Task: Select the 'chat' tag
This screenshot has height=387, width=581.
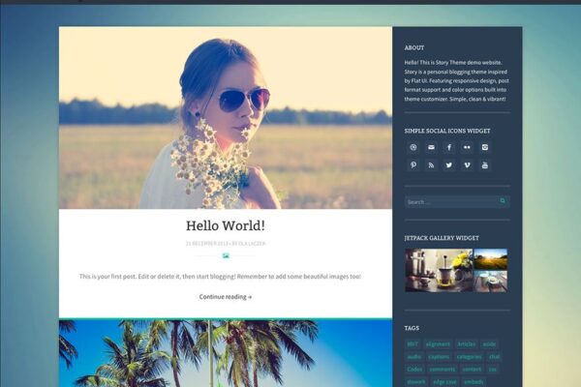Action: coord(494,357)
